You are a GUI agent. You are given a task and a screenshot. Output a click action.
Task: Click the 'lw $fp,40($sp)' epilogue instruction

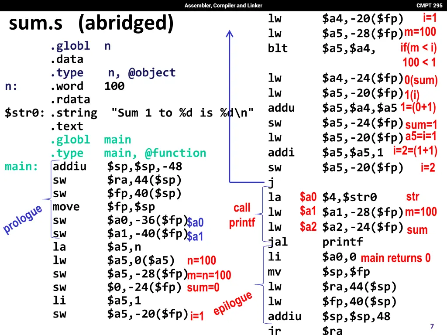332,301
